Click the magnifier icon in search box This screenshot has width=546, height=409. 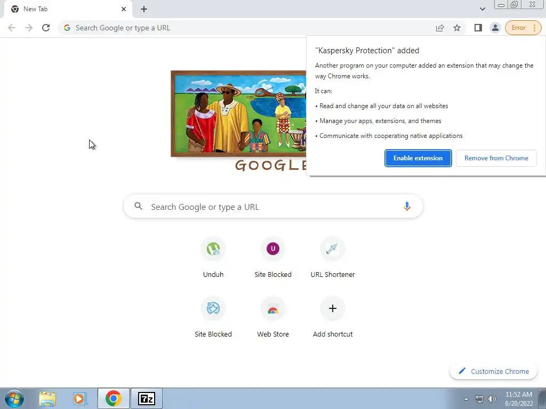click(x=138, y=206)
